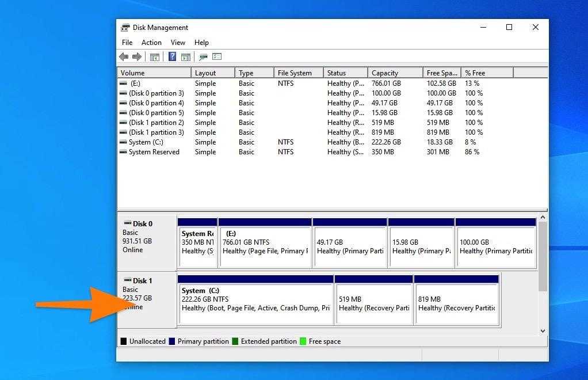
Task: Open Help via the blue question mark icon
Action: 172,56
